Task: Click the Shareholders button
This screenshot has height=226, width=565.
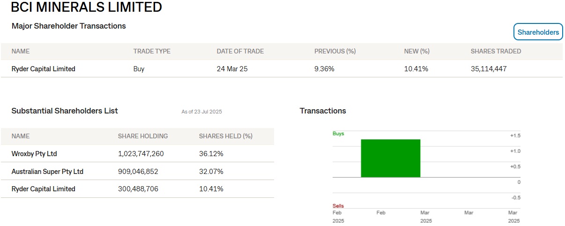Action: tap(538, 32)
